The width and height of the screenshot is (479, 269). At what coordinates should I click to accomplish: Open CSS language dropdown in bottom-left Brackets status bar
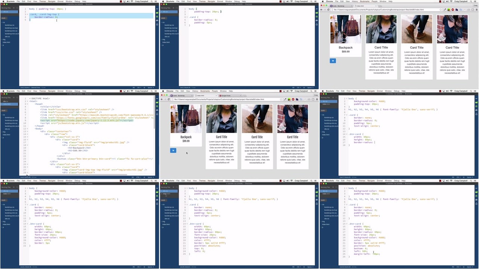click(x=139, y=267)
